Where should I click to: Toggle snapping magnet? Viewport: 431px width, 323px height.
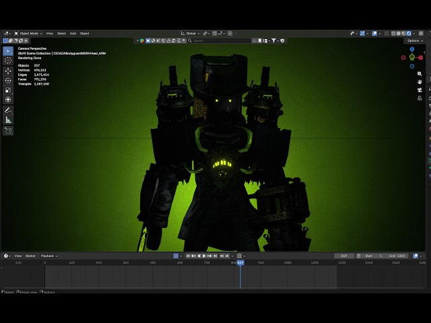coord(215,34)
